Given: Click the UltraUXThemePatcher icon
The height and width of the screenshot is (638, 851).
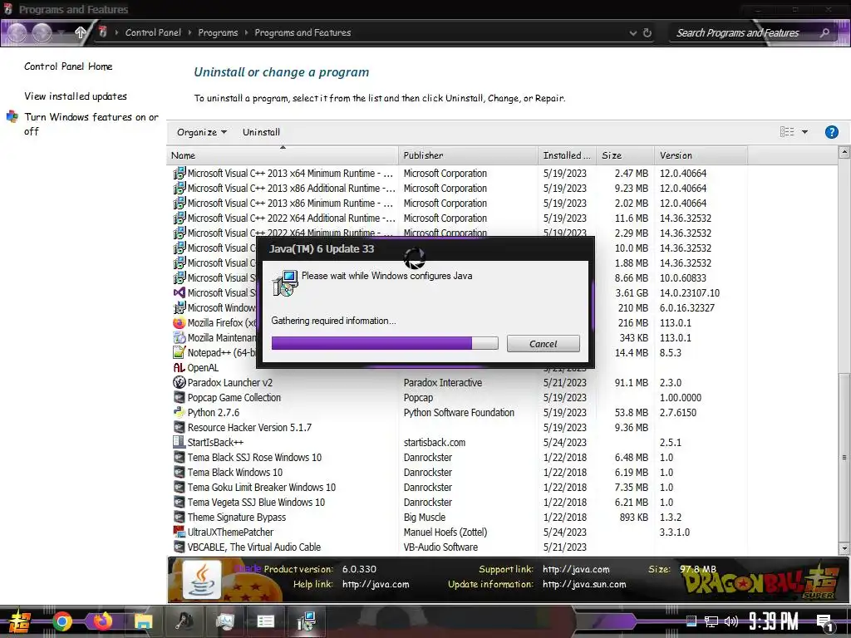Looking at the screenshot, I should [180, 532].
